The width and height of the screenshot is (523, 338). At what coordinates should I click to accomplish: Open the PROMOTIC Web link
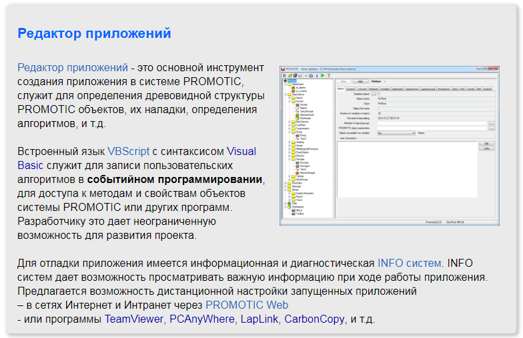coord(247,305)
